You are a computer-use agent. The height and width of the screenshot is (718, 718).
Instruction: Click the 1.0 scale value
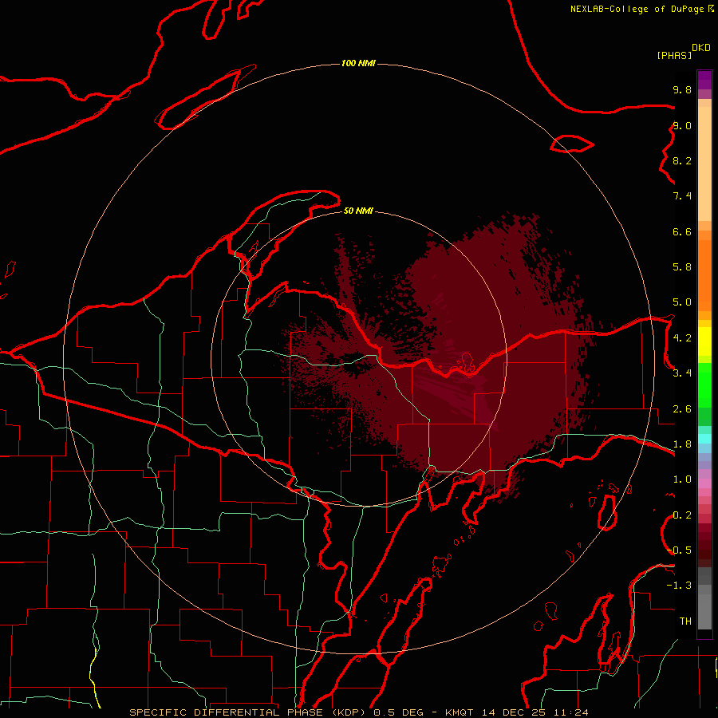tap(682, 479)
